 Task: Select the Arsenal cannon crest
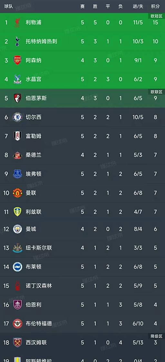point(17,60)
